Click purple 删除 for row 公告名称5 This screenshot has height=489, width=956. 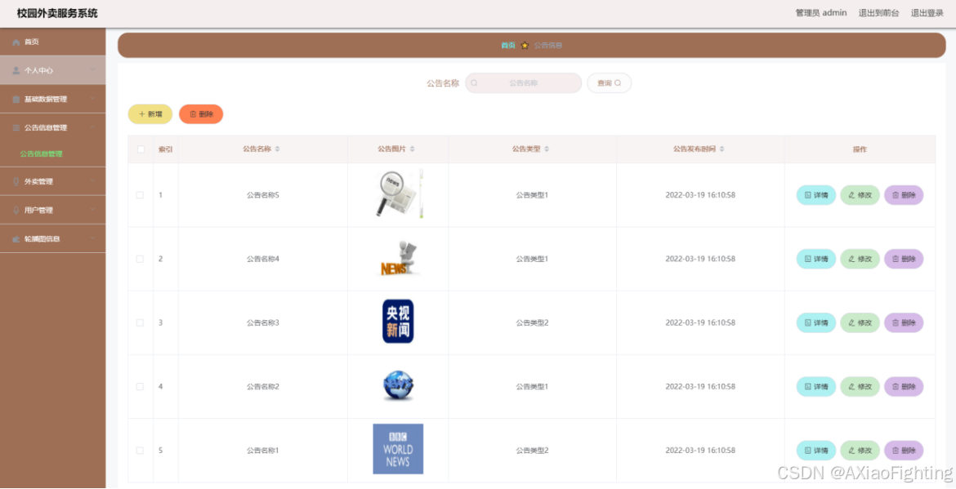coord(904,195)
